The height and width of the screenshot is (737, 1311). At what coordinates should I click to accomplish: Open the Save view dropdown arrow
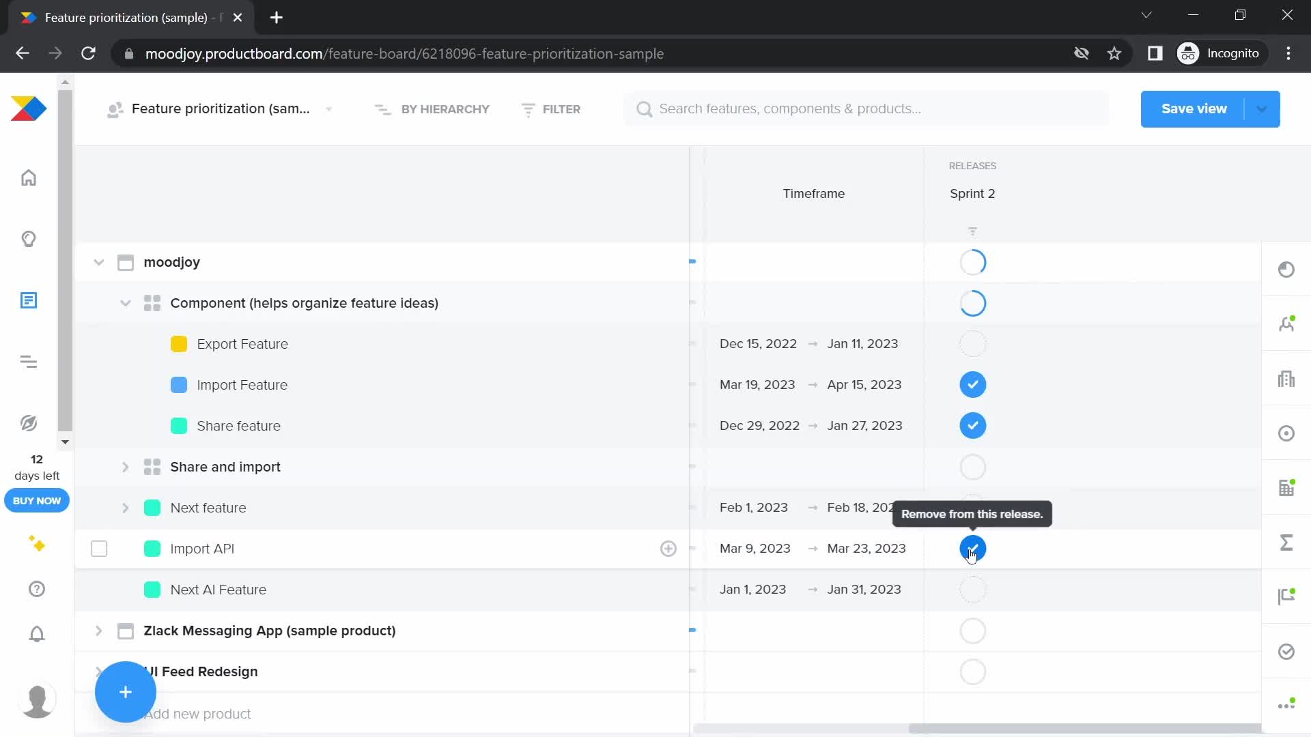[x=1262, y=109]
